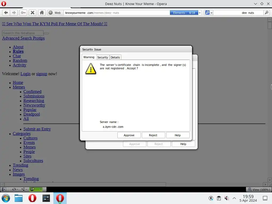272x204 pixels.
Task: Open the Opera Link sync icon
Action: point(15,189)
